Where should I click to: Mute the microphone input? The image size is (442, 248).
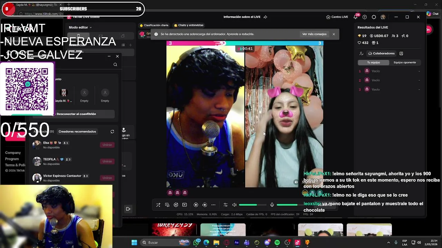(272, 205)
